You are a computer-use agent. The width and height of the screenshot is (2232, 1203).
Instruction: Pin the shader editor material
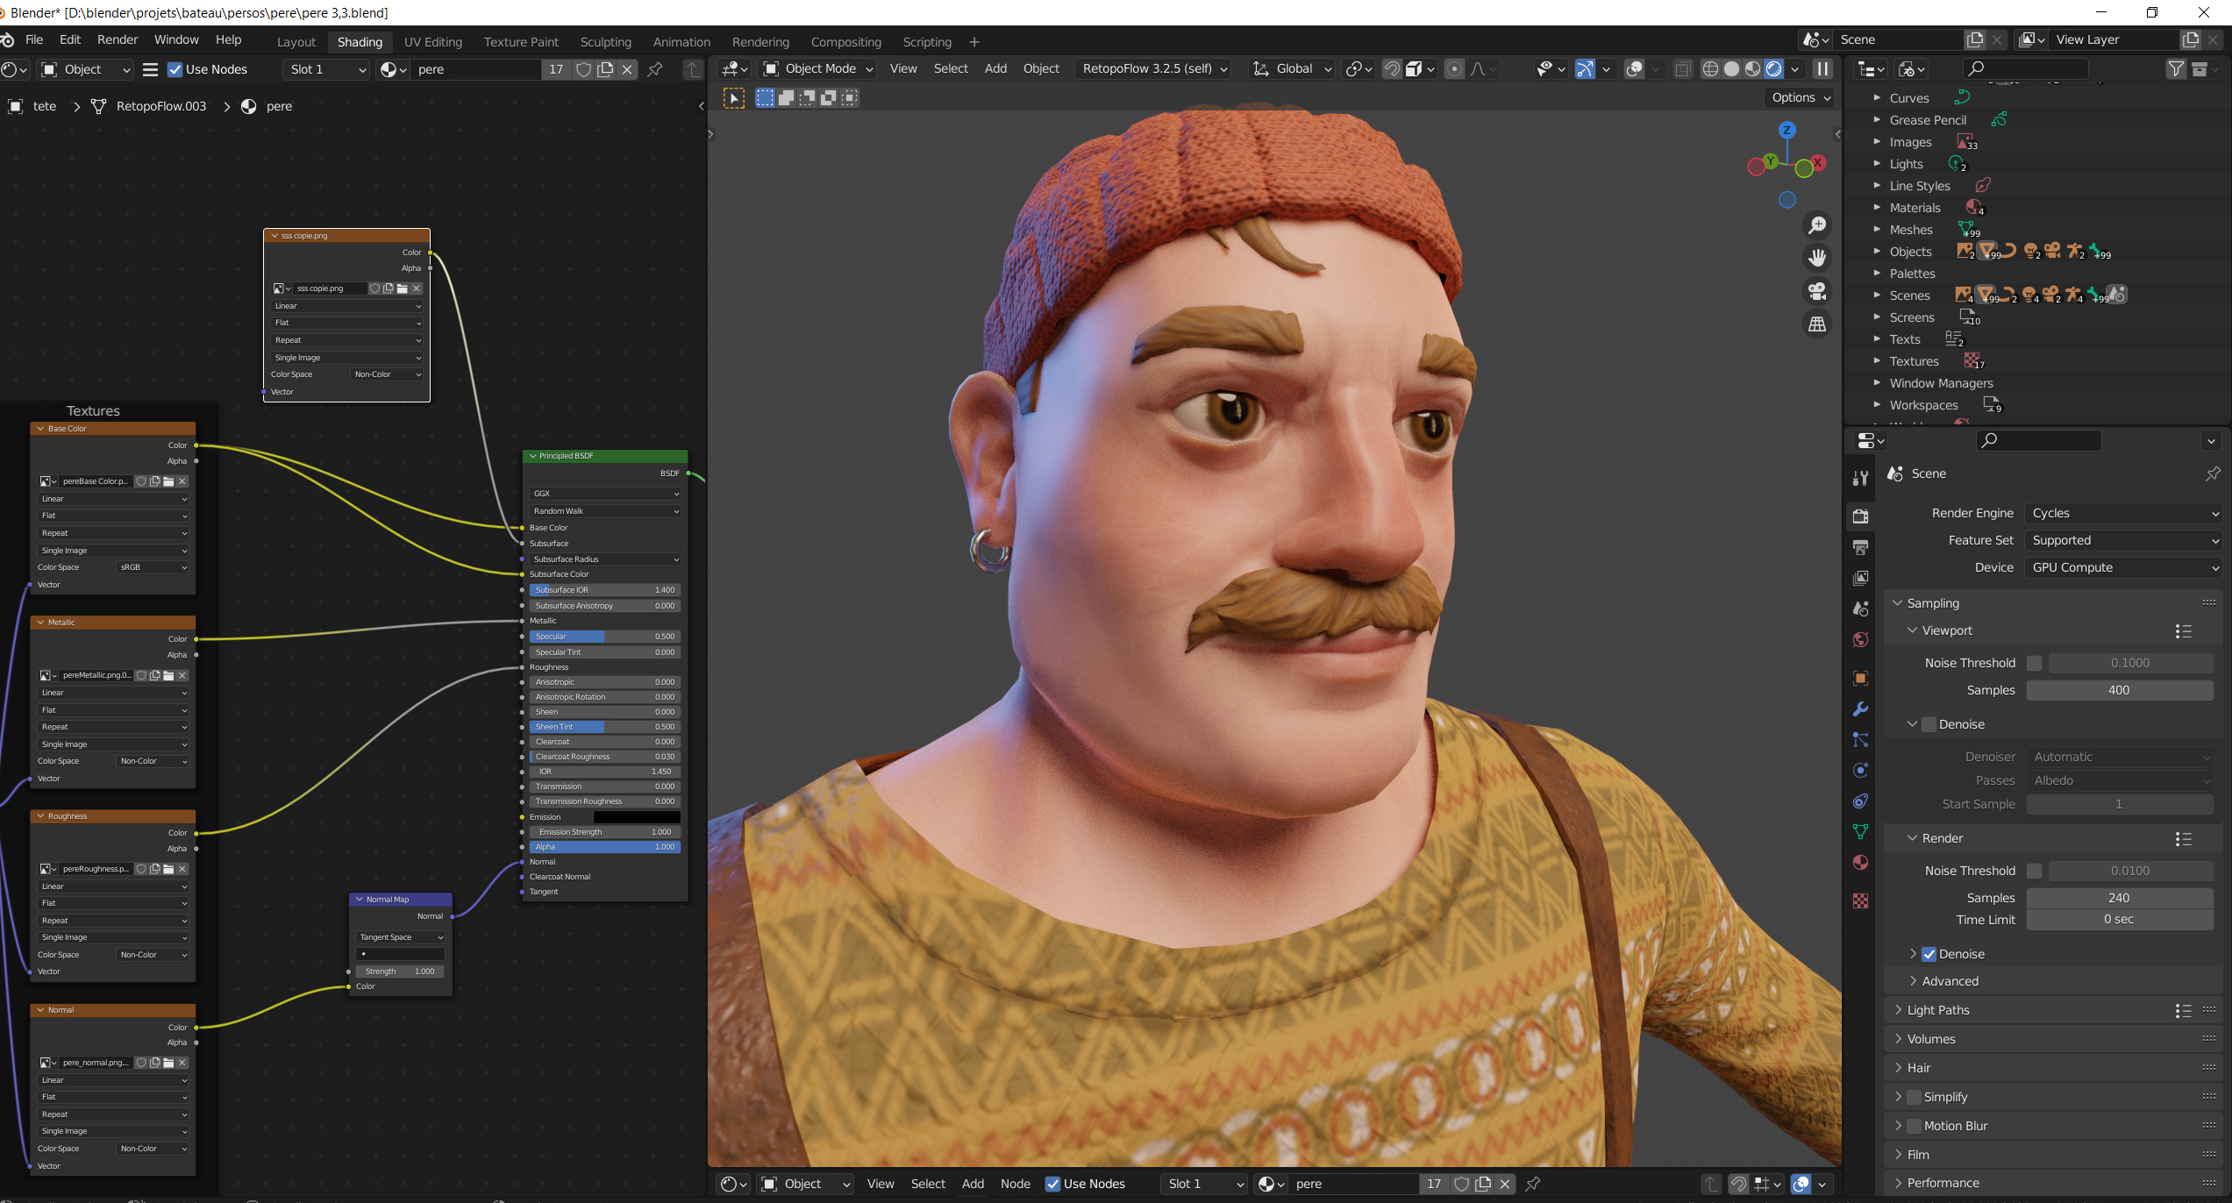click(x=655, y=69)
